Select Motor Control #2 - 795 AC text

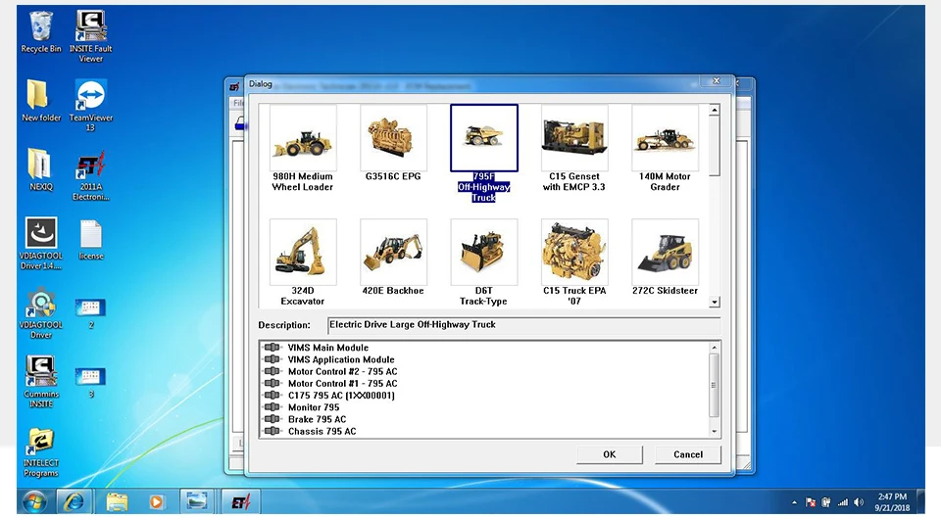(343, 371)
